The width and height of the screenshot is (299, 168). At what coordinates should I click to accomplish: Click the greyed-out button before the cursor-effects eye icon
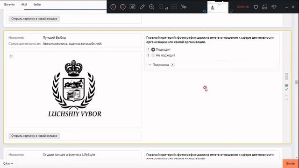(x=174, y=7)
